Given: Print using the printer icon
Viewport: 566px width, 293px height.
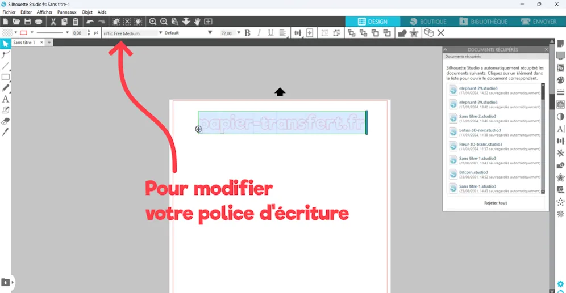Looking at the screenshot, I should pyautogui.click(x=39, y=22).
